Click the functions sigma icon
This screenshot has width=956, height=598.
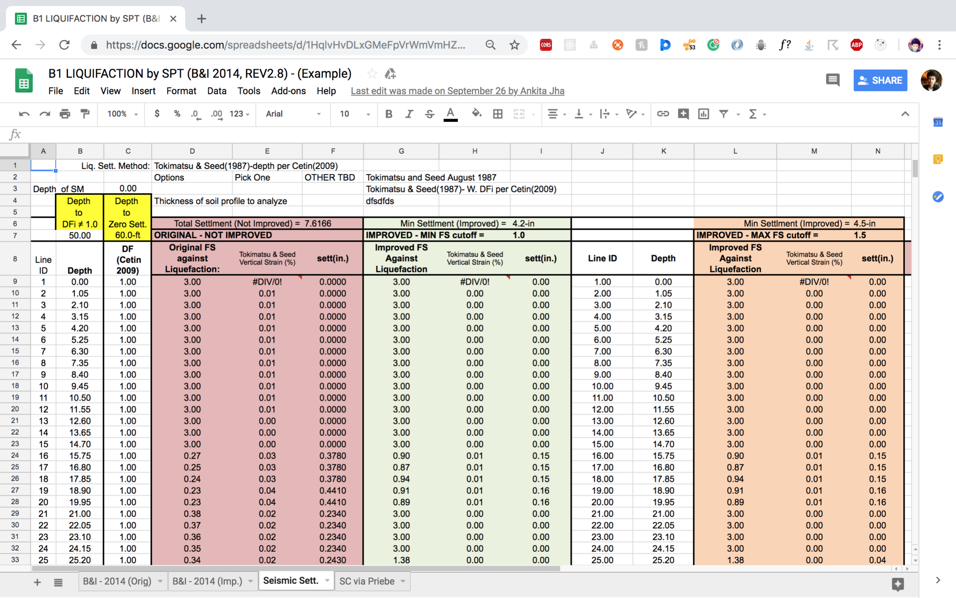[752, 114]
